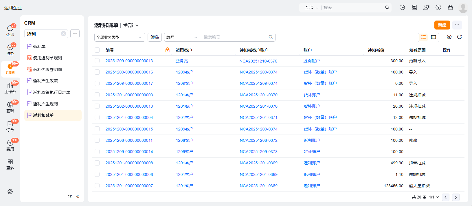Click the top search magnifier icon
Image resolution: width=472 pixels, height=206 pixels.
[387, 8]
